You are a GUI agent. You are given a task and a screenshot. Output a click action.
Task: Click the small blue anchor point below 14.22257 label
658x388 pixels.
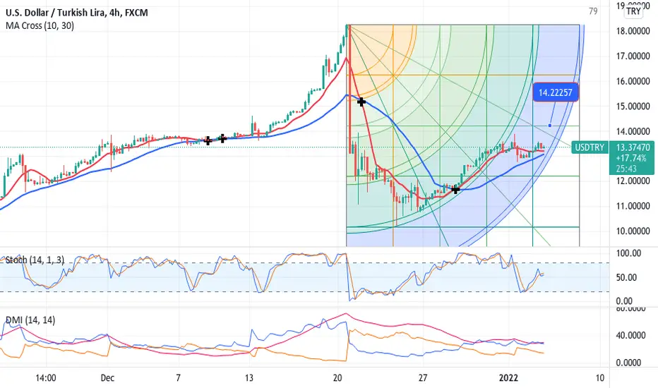coord(550,126)
